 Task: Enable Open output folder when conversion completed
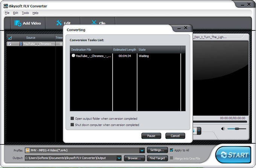[72, 118]
